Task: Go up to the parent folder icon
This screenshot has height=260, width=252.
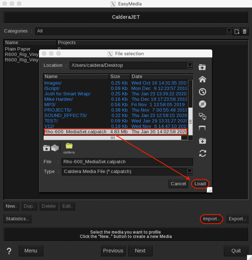Action: (x=202, y=67)
